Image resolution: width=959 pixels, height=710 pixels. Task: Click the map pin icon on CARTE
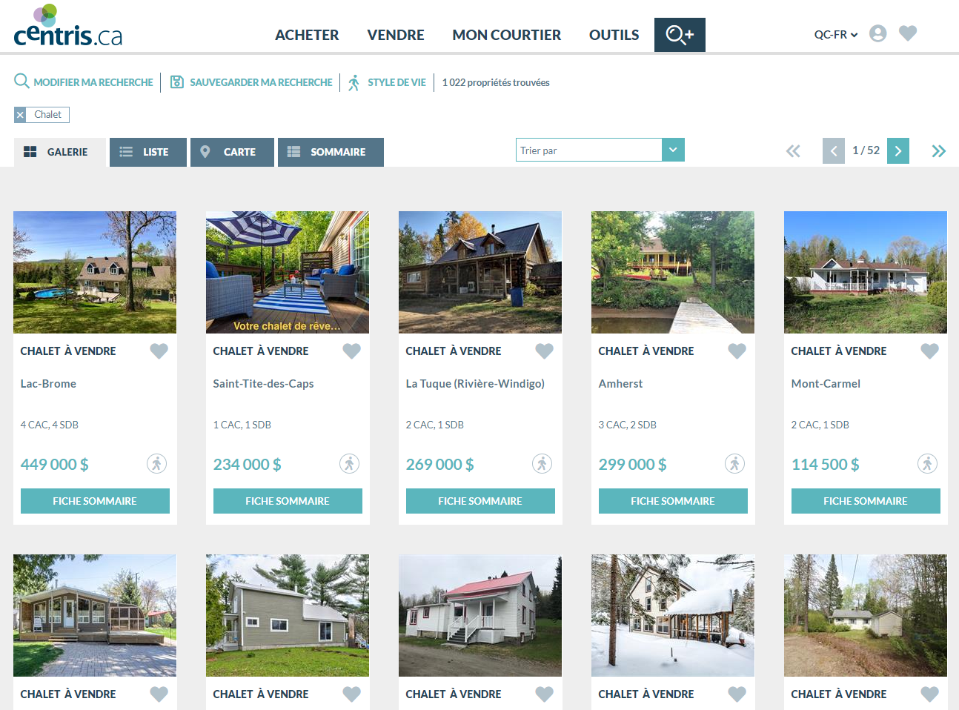205,152
